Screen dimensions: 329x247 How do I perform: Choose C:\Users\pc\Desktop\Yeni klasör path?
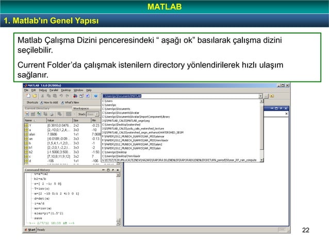tap(182, 156)
